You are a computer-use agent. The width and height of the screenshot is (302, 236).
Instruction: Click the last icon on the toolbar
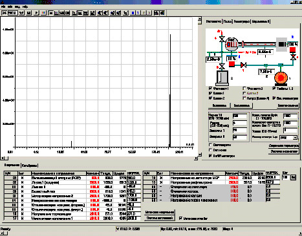point(162,13)
